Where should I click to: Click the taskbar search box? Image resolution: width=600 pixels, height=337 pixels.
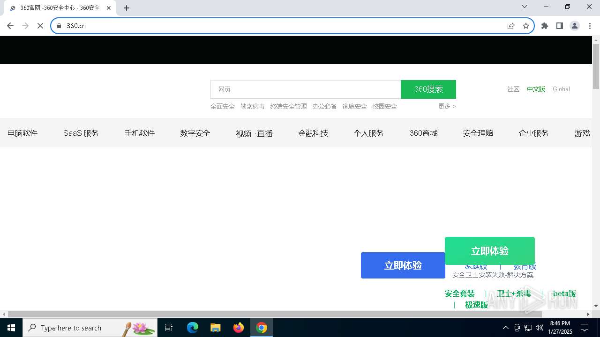(x=90, y=328)
